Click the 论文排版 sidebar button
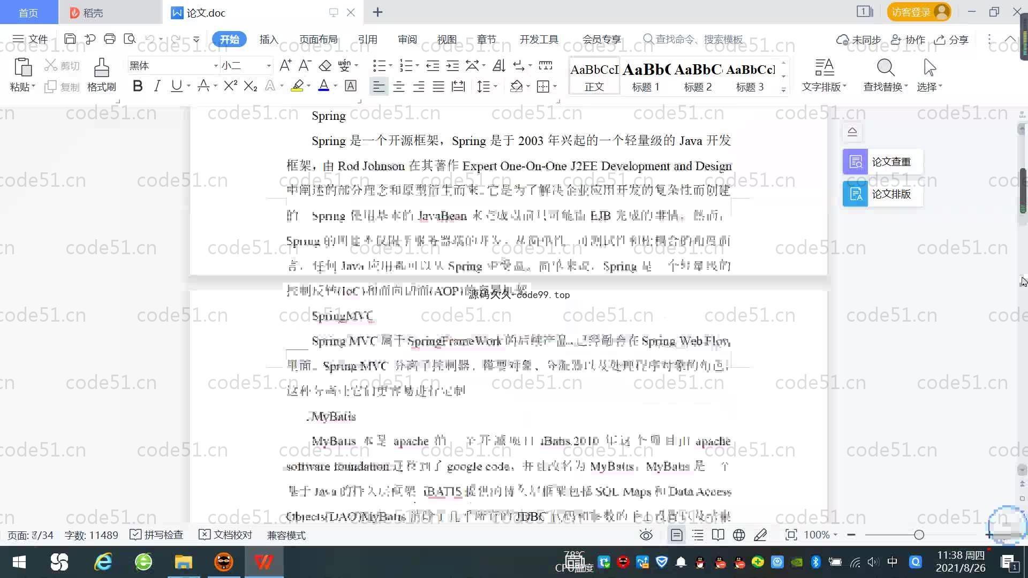The width and height of the screenshot is (1028, 578). click(x=882, y=194)
